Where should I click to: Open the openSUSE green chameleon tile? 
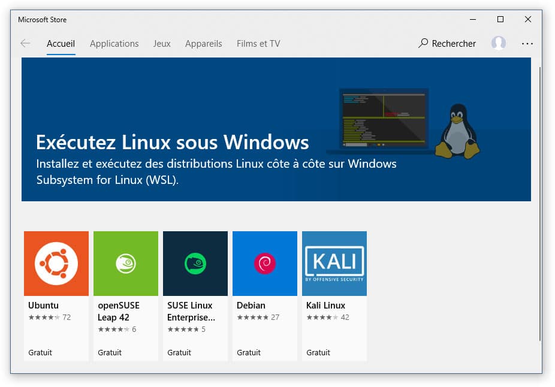tap(126, 264)
